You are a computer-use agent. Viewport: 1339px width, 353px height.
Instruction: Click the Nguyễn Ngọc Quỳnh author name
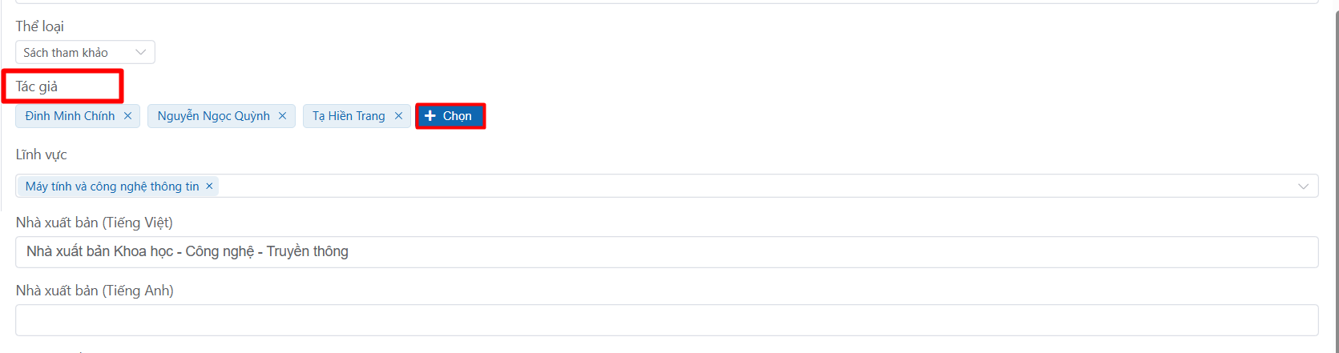click(213, 116)
